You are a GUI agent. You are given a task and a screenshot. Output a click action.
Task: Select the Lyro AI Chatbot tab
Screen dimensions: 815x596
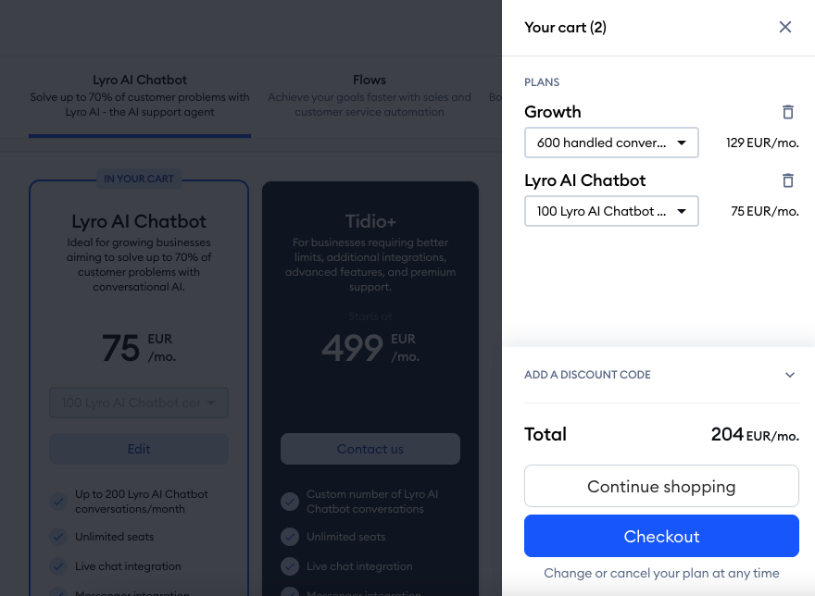click(x=139, y=80)
